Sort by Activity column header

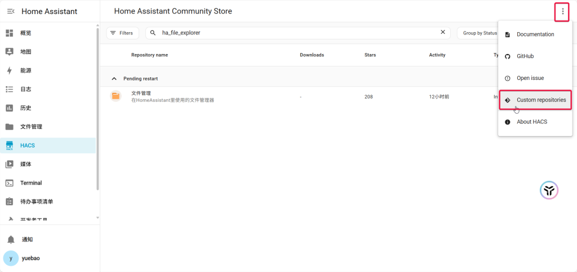tap(437, 55)
